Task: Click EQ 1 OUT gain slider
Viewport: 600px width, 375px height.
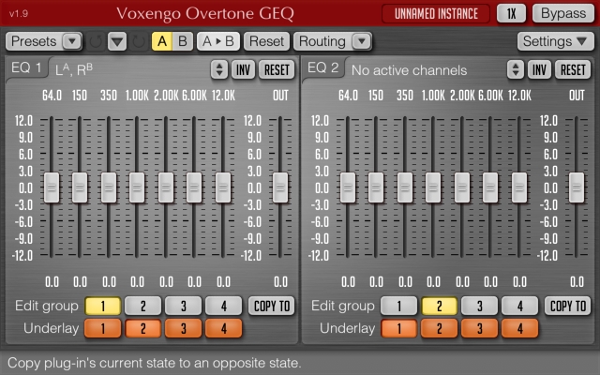Action: click(x=280, y=187)
